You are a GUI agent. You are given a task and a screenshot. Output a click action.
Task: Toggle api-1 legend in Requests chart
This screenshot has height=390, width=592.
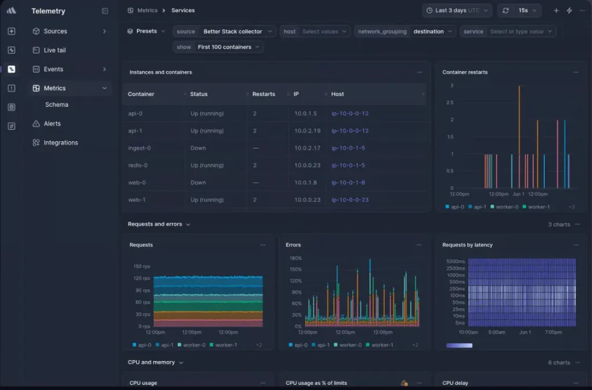click(x=165, y=345)
